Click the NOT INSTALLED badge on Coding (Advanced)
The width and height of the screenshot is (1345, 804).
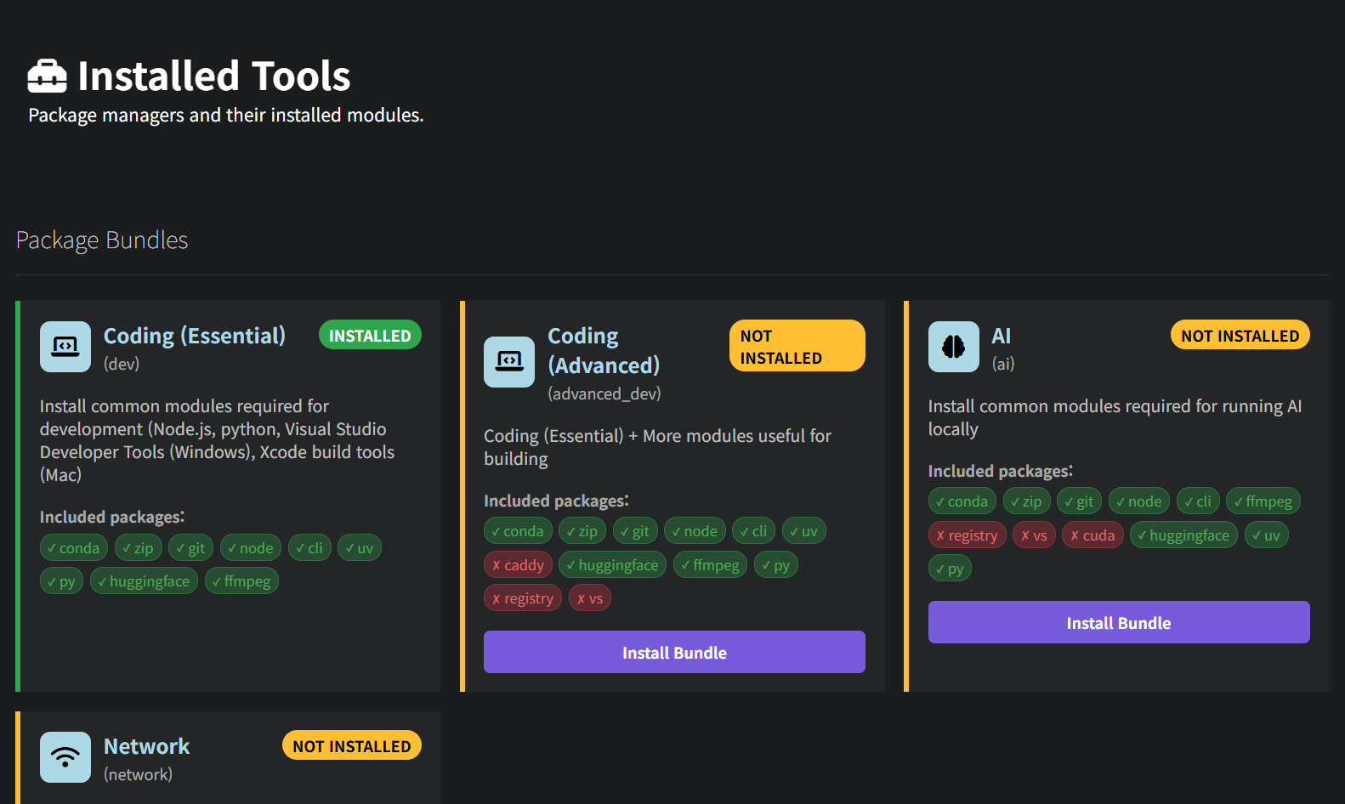pyautogui.click(x=797, y=346)
